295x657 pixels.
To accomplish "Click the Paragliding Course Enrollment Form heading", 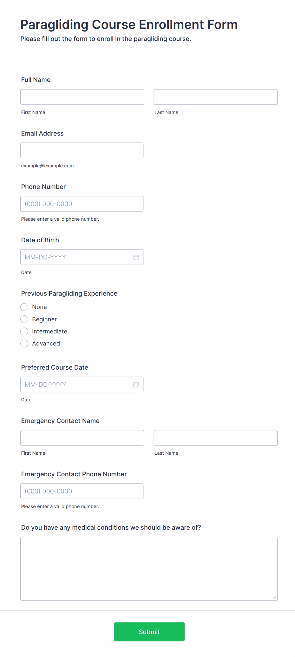I will click(129, 24).
